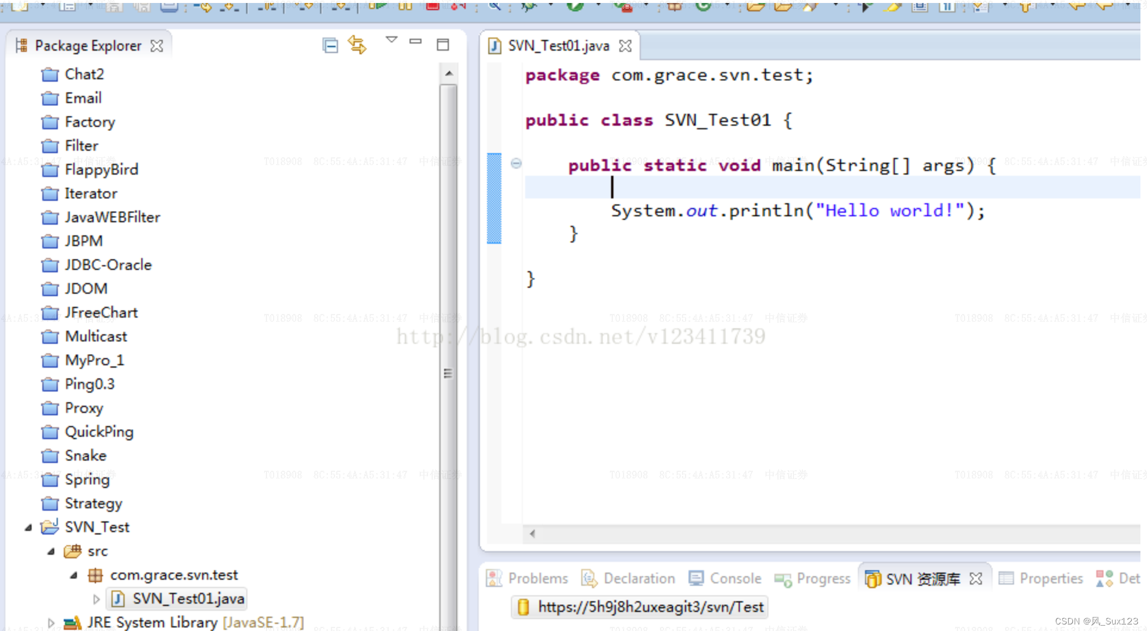
Task: Click the "Hello world!" string literal
Action: [889, 211]
